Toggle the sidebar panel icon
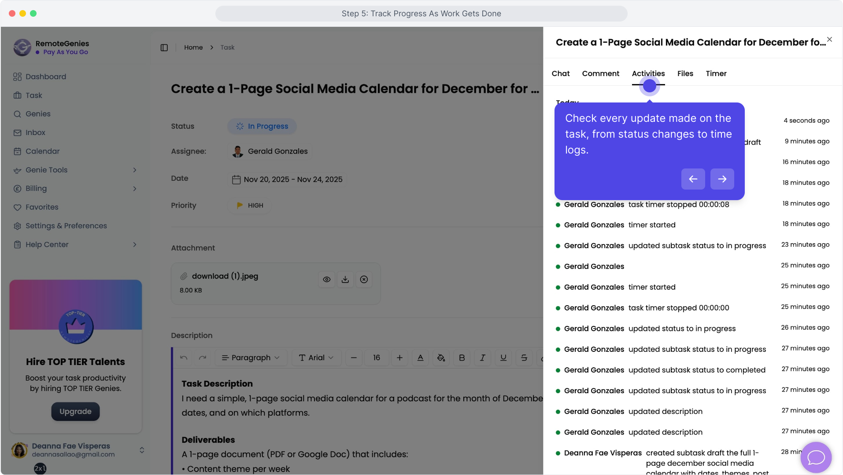 (164, 47)
